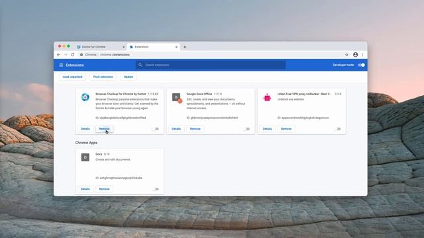
Task: Turn off Developer mode toggle
Action: pos(361,65)
